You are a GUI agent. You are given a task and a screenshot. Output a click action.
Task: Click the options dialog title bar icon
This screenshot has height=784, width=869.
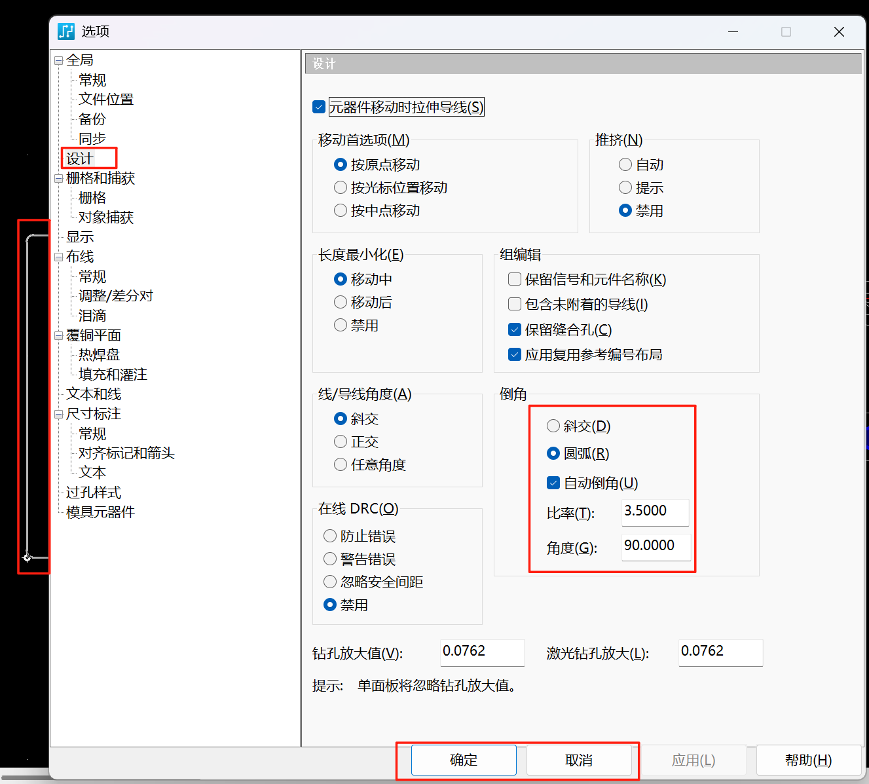pyautogui.click(x=65, y=31)
